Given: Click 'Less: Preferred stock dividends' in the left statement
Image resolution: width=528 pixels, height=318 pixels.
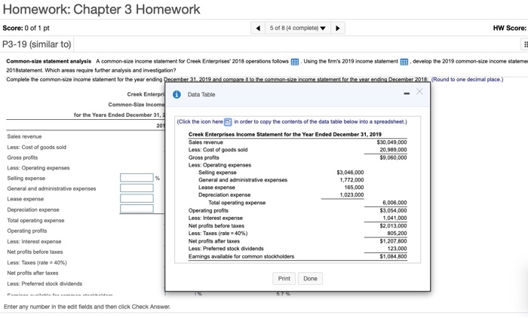Looking at the screenshot, I should click(x=45, y=284).
